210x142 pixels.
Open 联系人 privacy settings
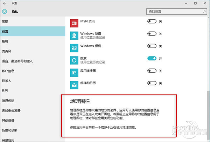[x=33, y=81]
